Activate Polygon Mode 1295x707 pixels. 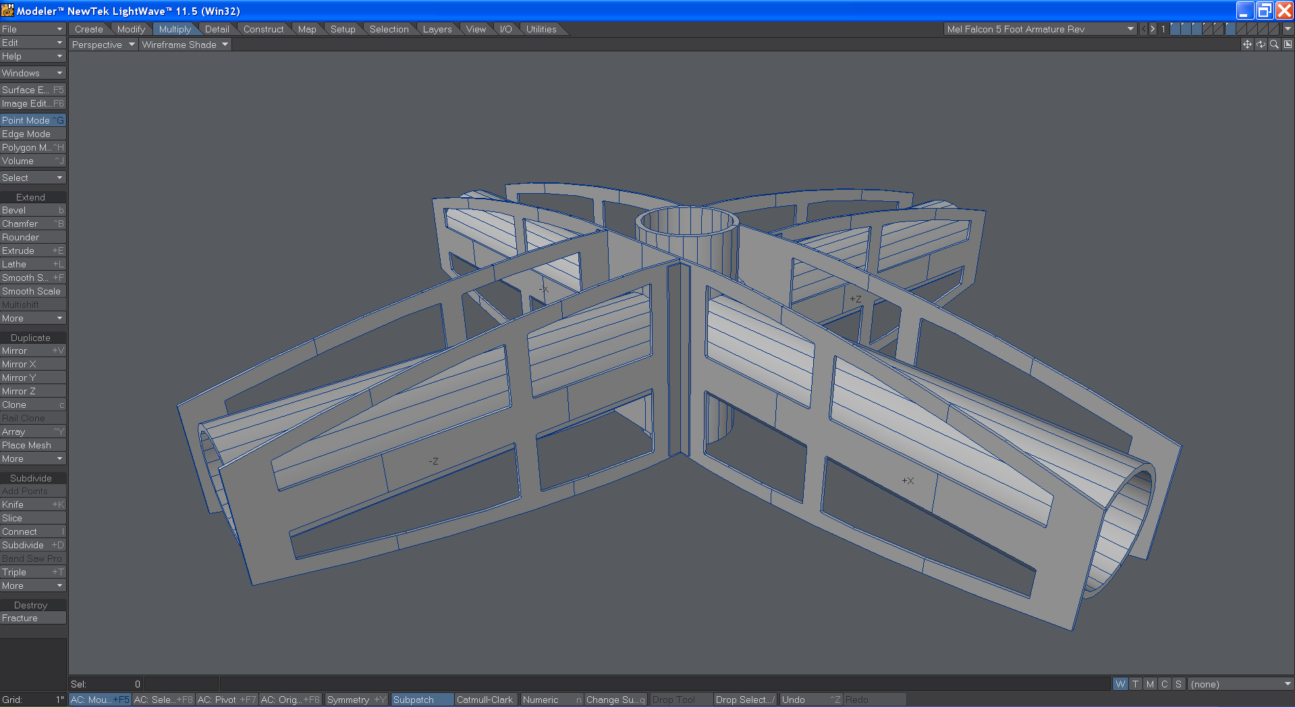click(33, 147)
